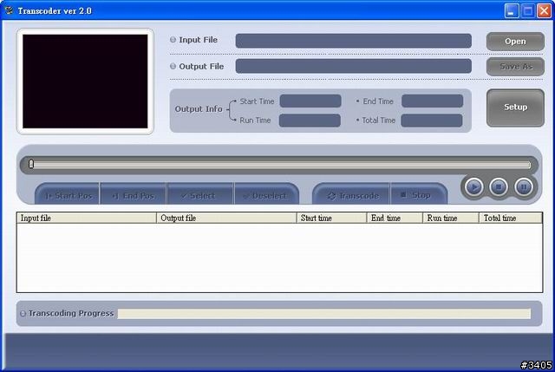Click the Output File path field
The width and height of the screenshot is (555, 372).
pos(353,66)
